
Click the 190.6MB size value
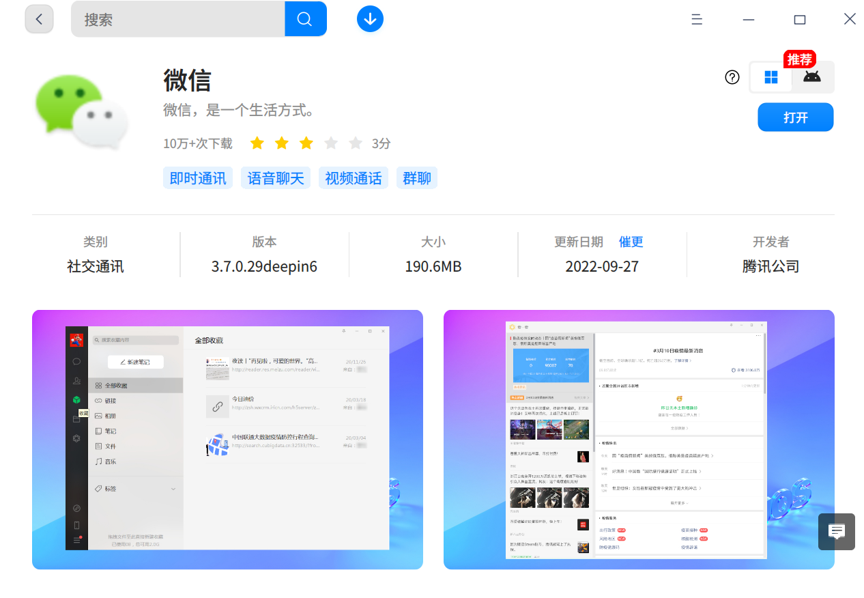[433, 266]
